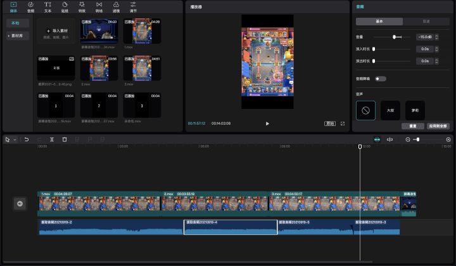Click the timeline zoom slider
The image size is (456, 266).
tap(427, 139)
